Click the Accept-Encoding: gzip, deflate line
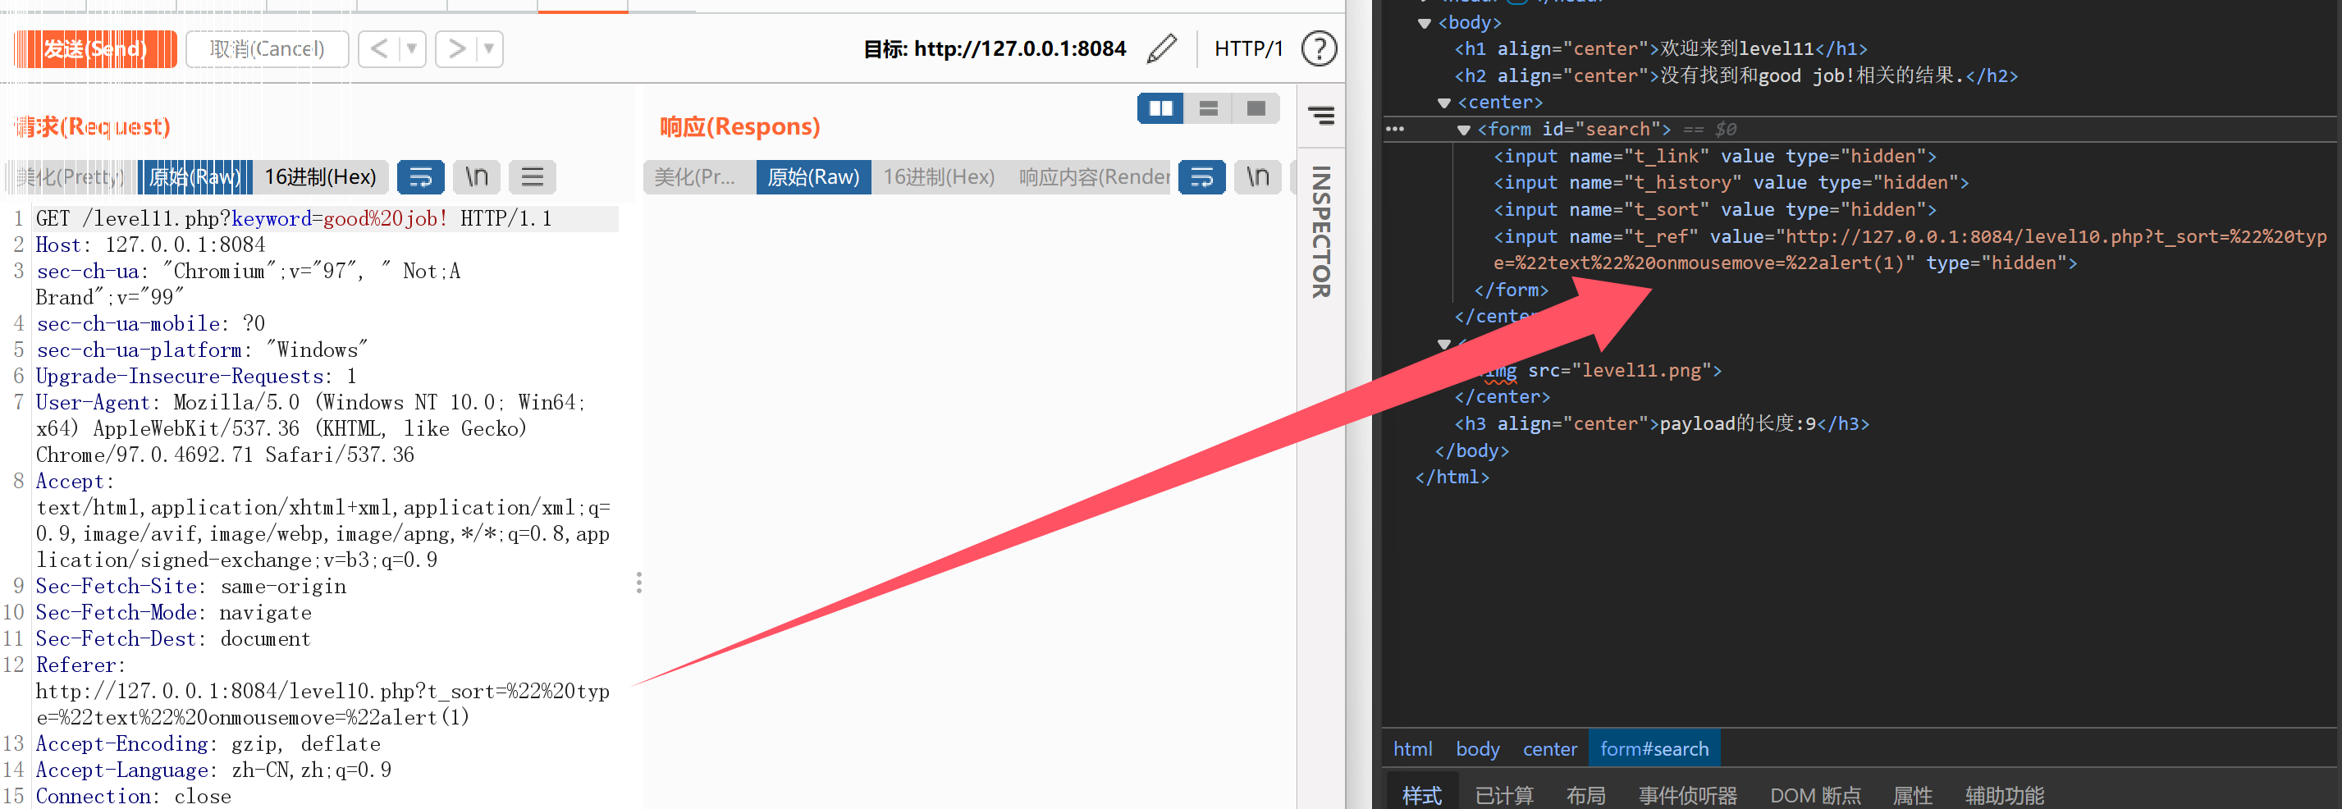Image resolution: width=2342 pixels, height=809 pixels. click(x=208, y=743)
